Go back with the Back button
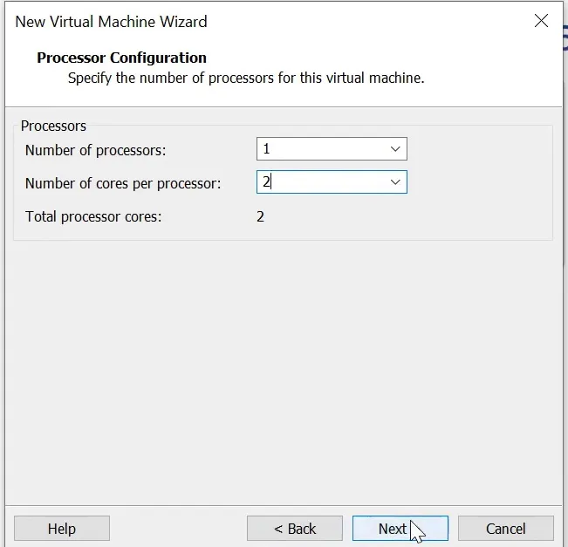Screen dimensions: 568x547 (295, 529)
